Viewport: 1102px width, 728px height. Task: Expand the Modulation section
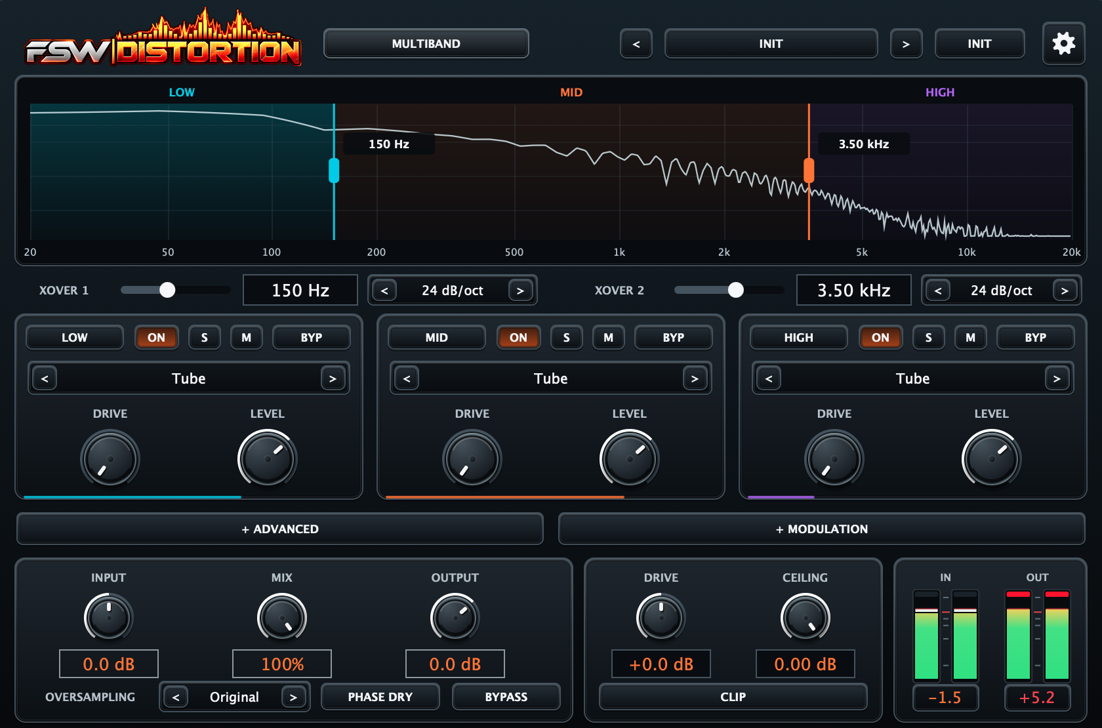821,529
